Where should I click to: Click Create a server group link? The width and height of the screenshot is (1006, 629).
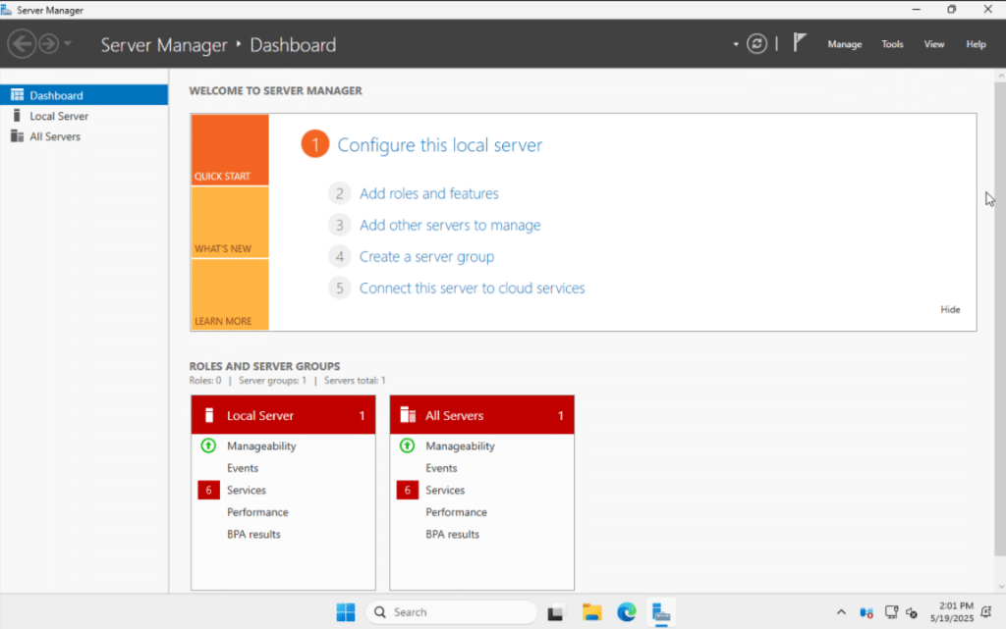tap(426, 256)
